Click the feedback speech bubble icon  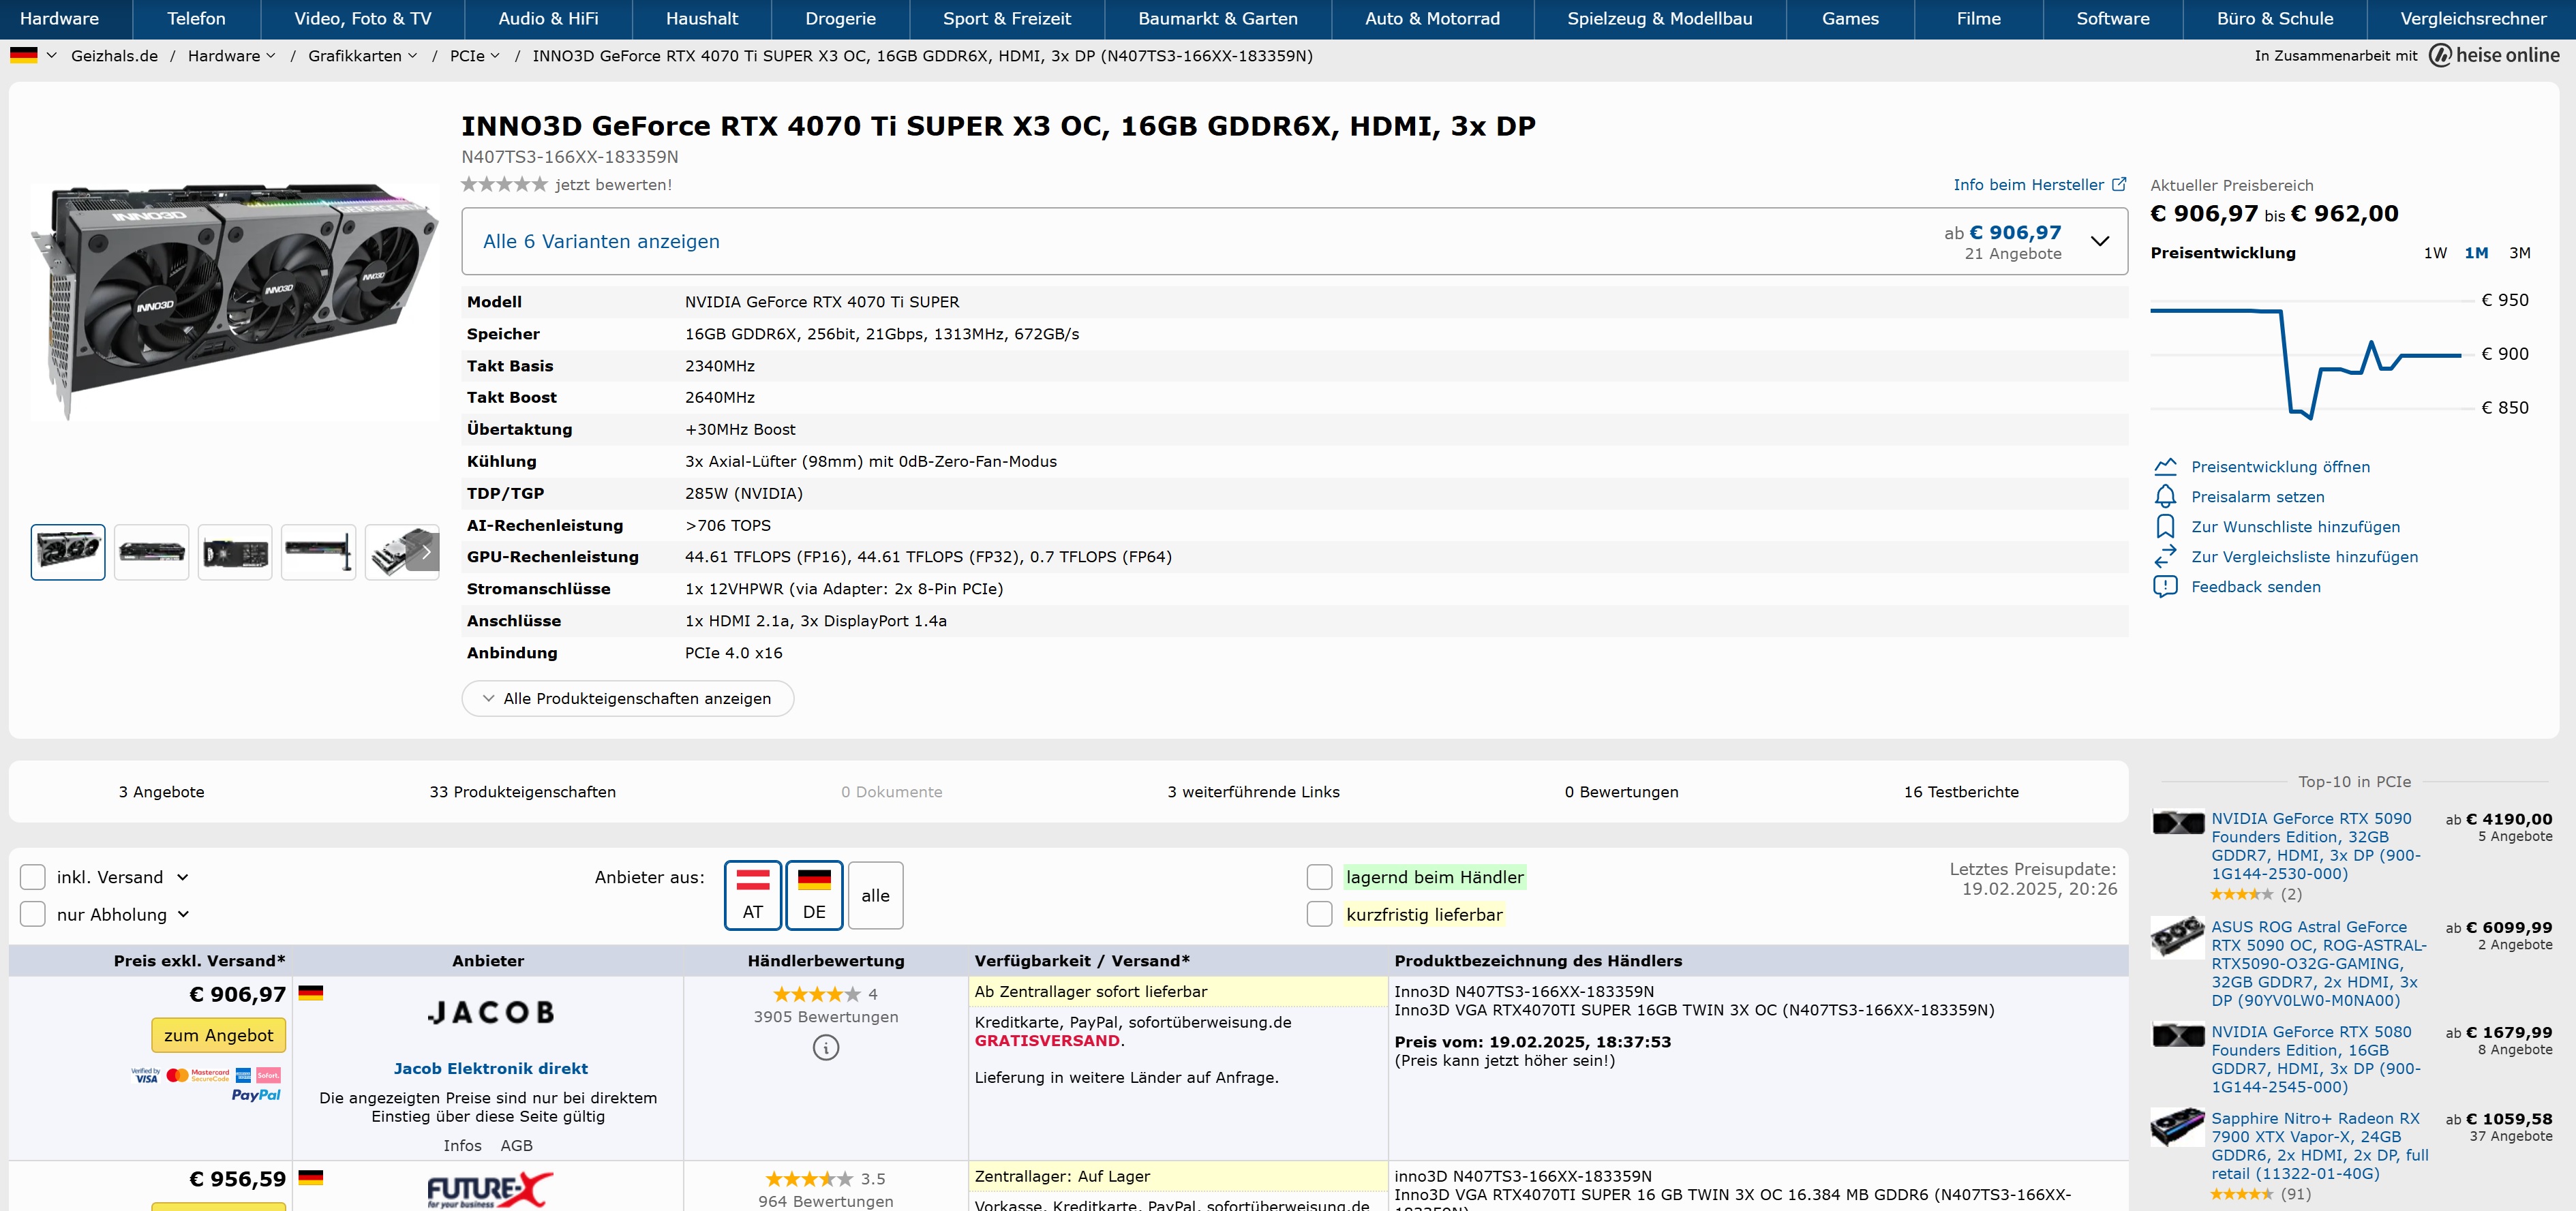[2165, 587]
